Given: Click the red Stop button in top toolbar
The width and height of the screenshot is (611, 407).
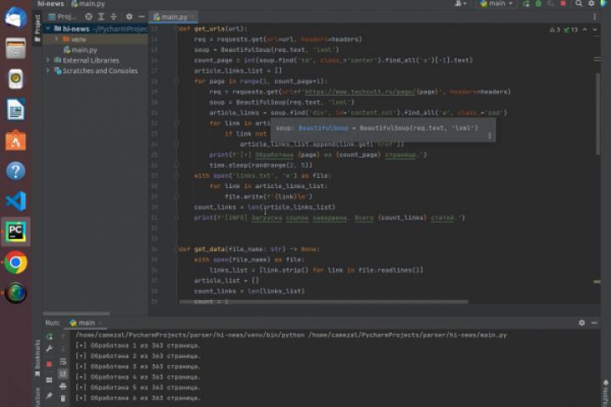Looking at the screenshot, I should click(x=563, y=3).
